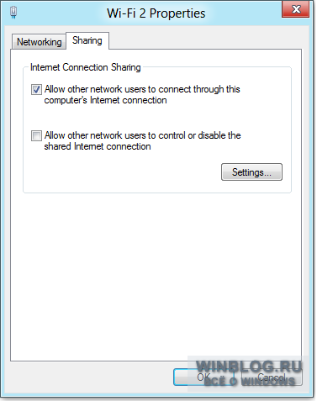Click the checkmark inside the first sharing checkbox
This screenshot has height=401, width=317.
click(36, 90)
